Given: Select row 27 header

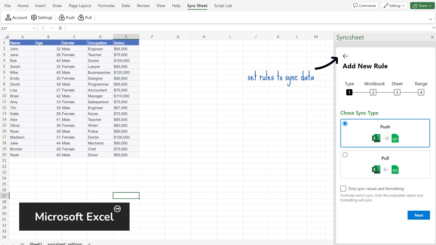Looking at the screenshot, I should click(4, 196).
